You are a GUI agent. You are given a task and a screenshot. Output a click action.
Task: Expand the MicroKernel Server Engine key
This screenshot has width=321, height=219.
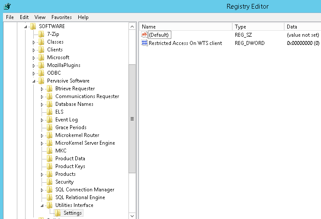click(x=42, y=143)
